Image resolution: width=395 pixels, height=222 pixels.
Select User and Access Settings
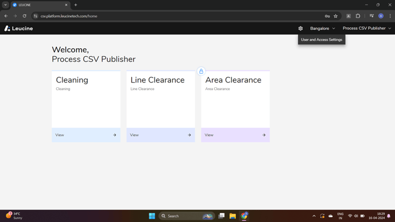(322, 40)
